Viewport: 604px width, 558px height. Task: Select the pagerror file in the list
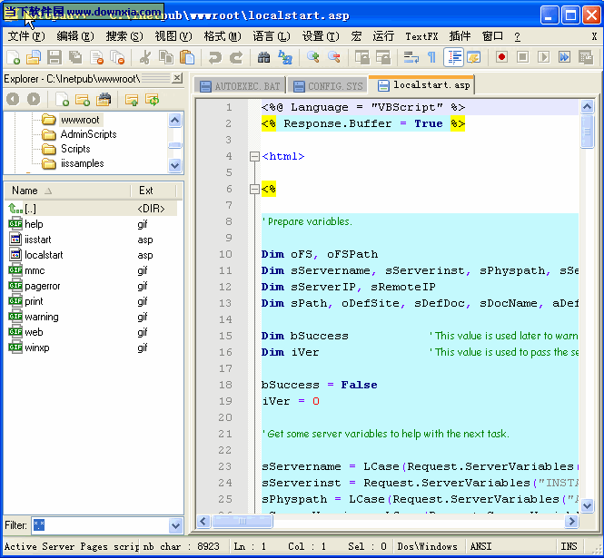pos(42,286)
